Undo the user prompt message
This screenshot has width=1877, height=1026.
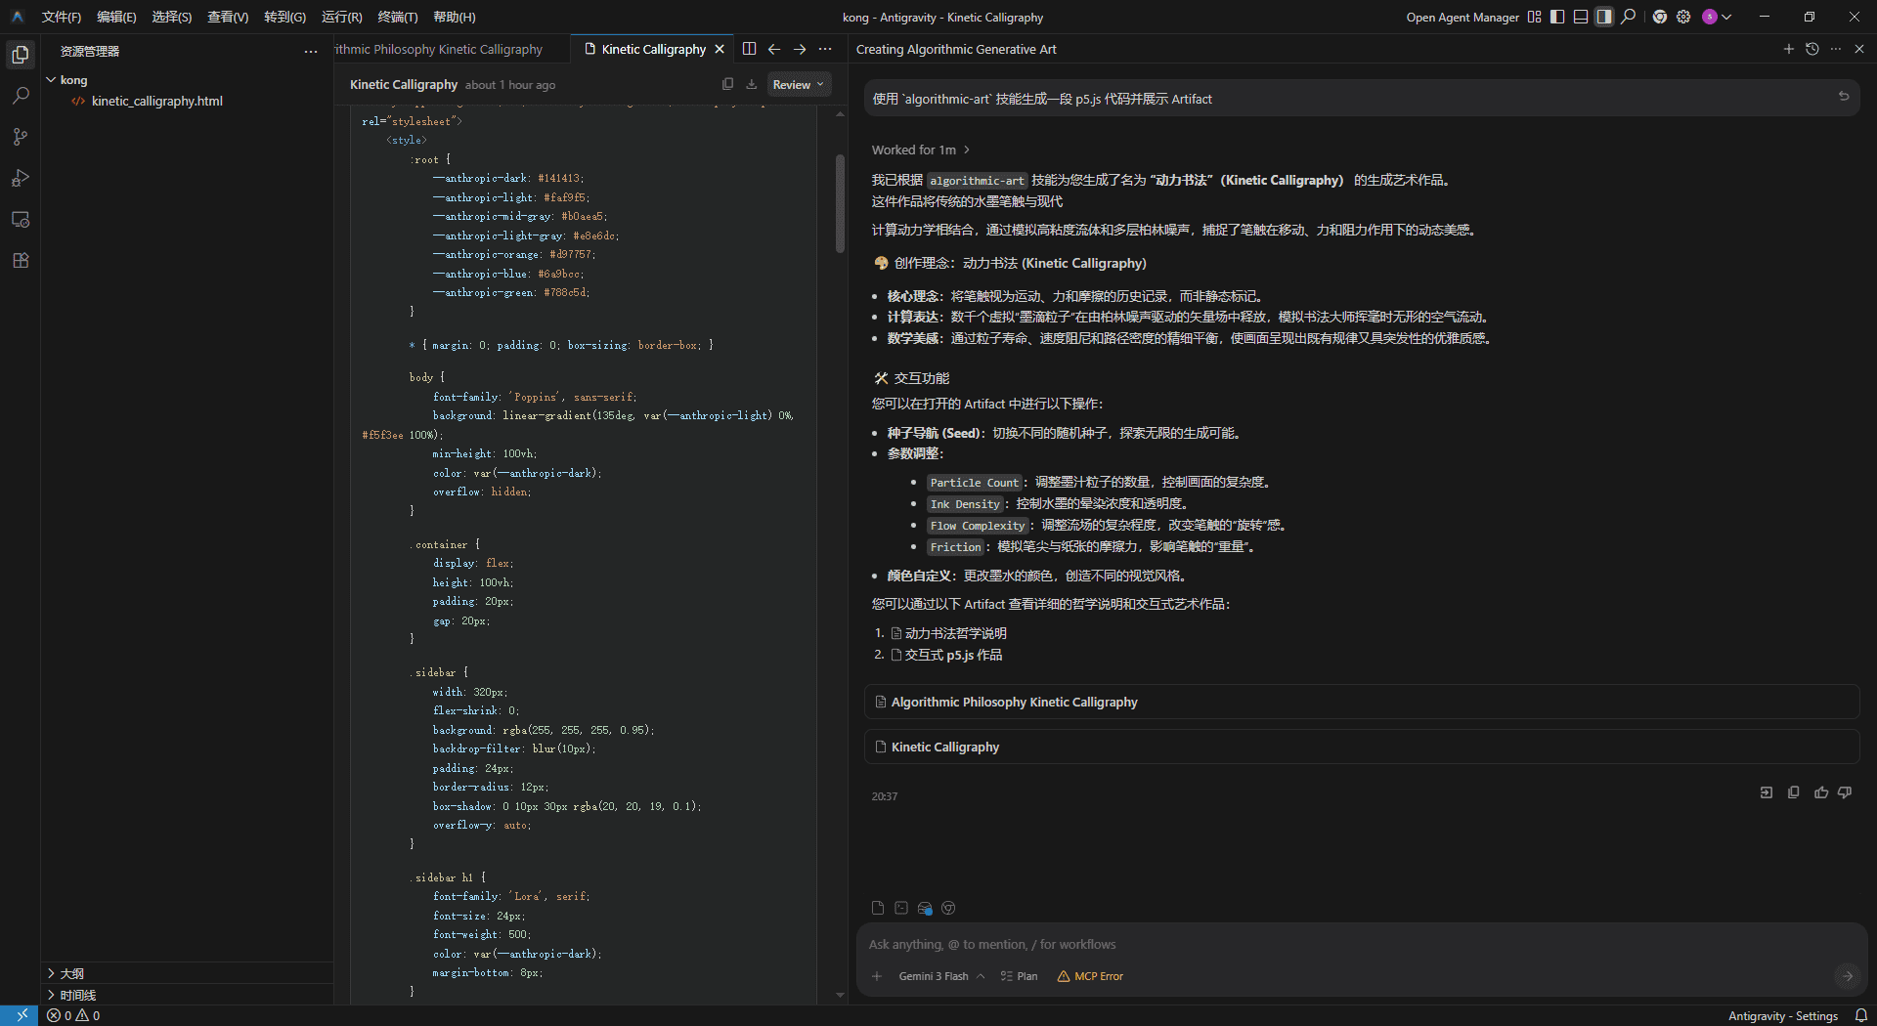1844,96
